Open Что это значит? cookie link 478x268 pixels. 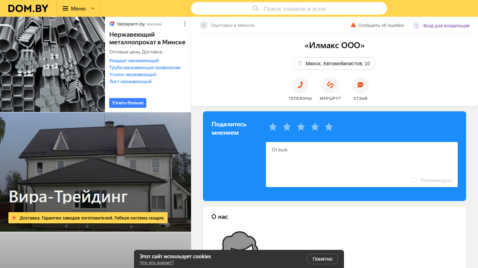(x=156, y=263)
